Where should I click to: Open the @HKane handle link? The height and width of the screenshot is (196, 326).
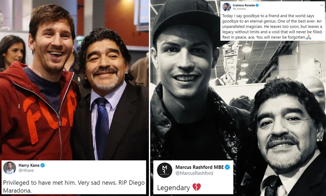[x=26, y=171]
